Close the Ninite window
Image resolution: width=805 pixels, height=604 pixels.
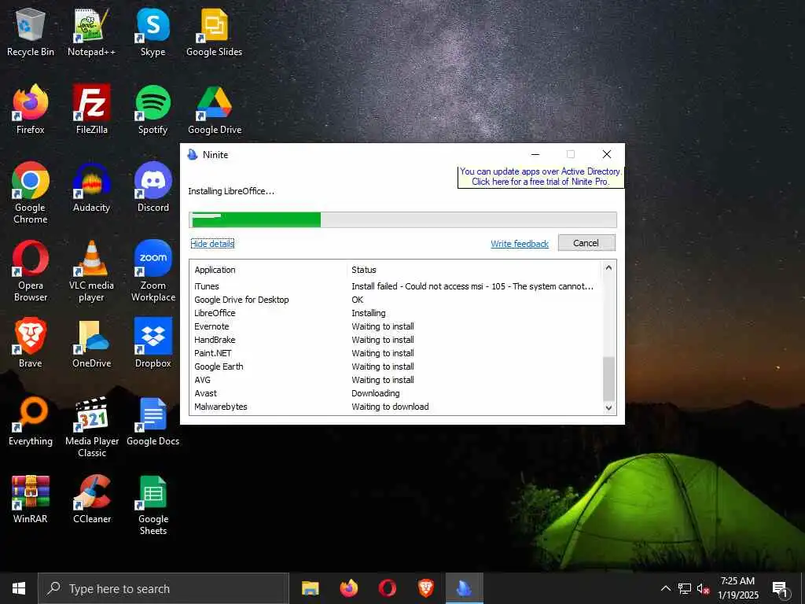606,154
